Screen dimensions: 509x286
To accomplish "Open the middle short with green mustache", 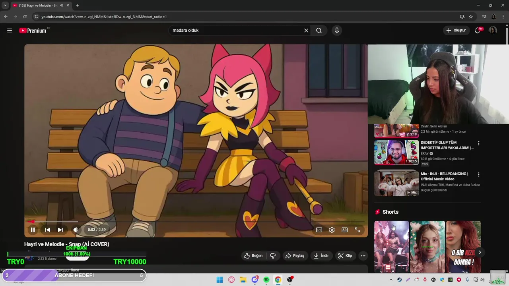I will pyautogui.click(x=427, y=247).
